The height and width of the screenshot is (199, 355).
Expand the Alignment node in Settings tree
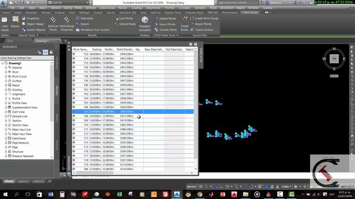[x=6, y=94]
